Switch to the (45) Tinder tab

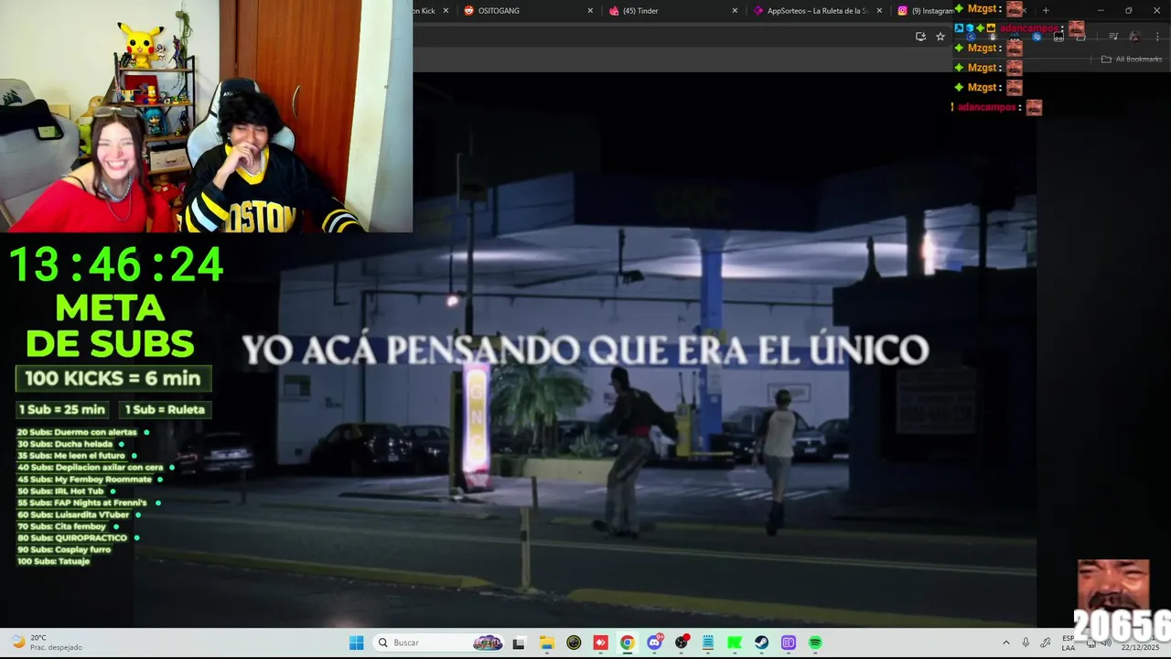click(672, 11)
